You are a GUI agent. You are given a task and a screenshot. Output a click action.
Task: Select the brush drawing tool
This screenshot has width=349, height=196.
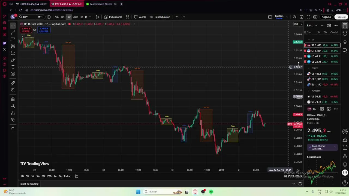[13, 60]
